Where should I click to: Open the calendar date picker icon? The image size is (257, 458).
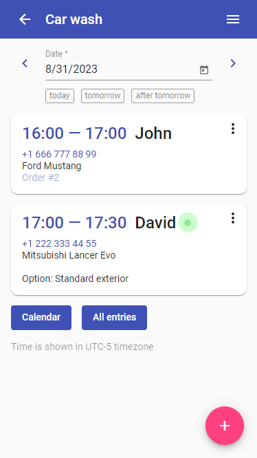(x=204, y=70)
